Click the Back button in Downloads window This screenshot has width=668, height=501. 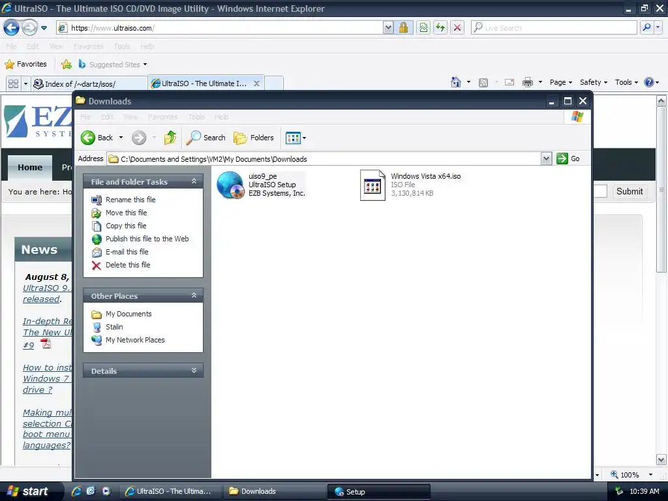click(x=97, y=138)
